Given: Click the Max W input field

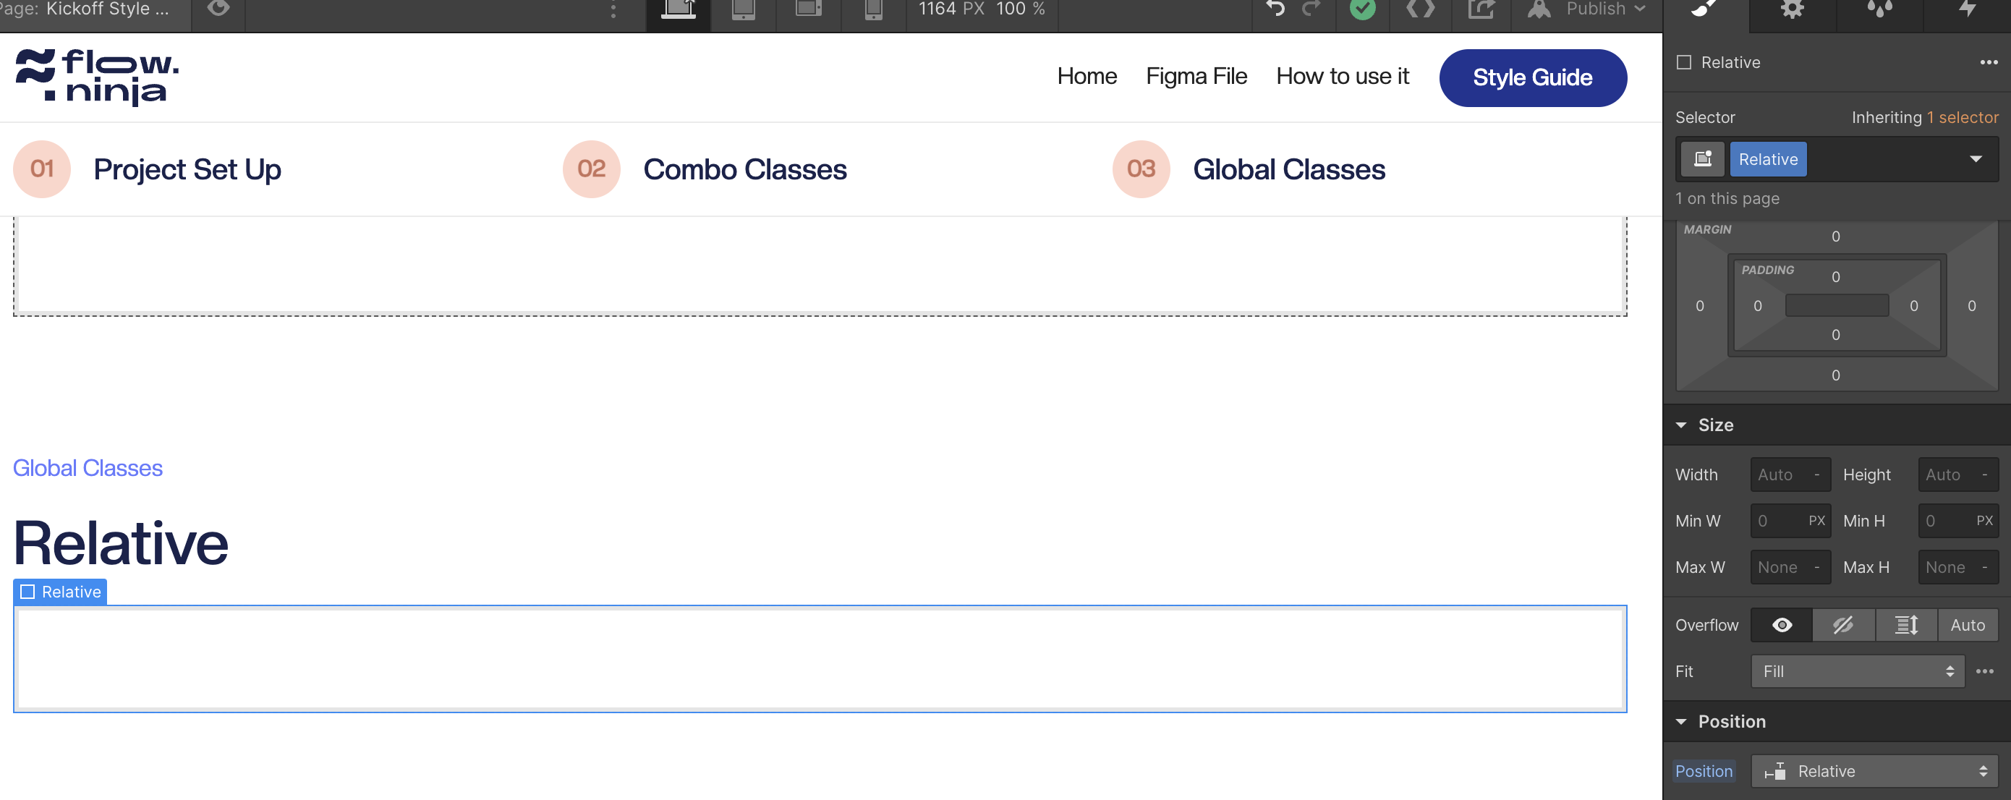Looking at the screenshot, I should point(1790,567).
